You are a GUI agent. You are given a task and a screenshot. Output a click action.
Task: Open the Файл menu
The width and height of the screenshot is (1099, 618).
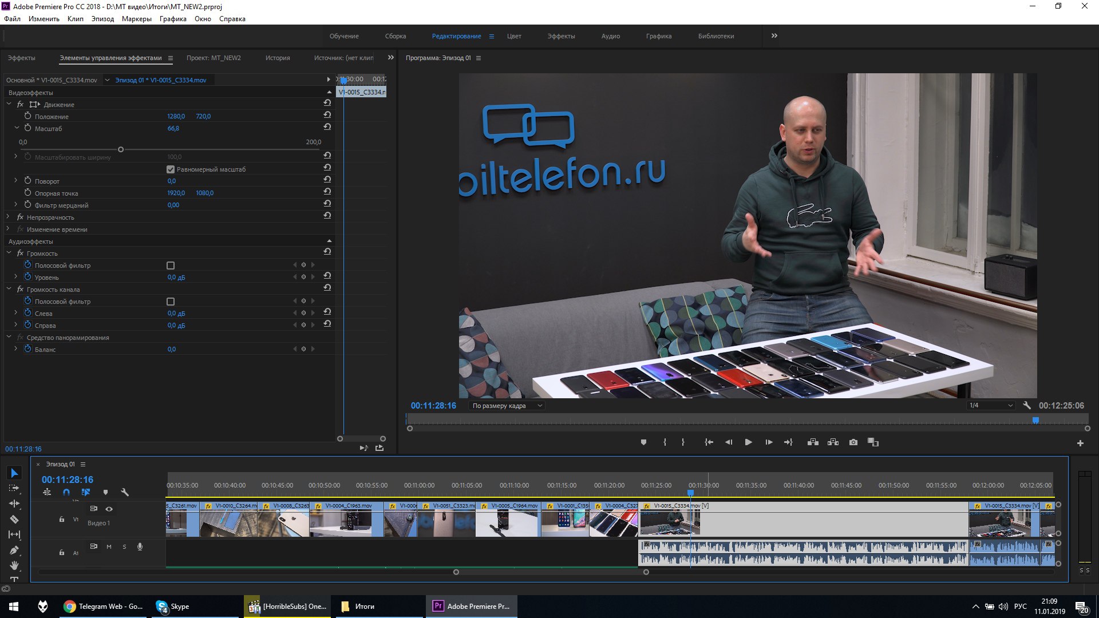(x=12, y=19)
